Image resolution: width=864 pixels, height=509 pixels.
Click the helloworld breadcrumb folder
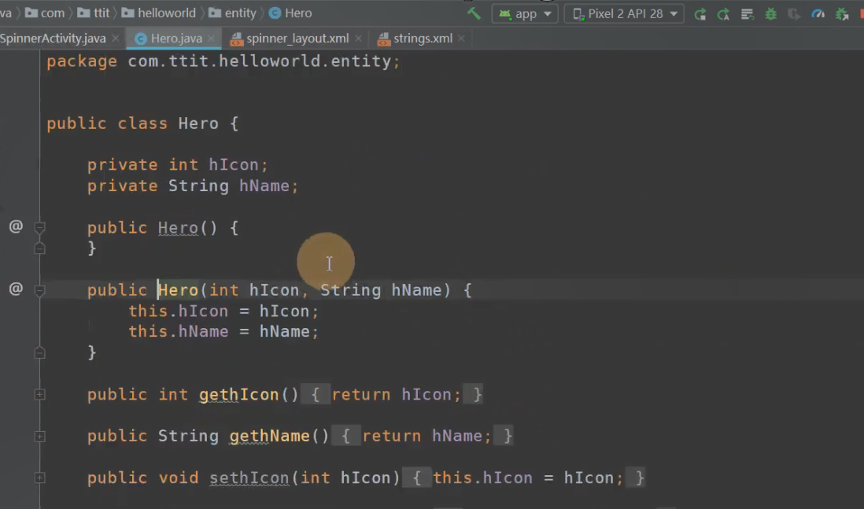click(x=158, y=13)
